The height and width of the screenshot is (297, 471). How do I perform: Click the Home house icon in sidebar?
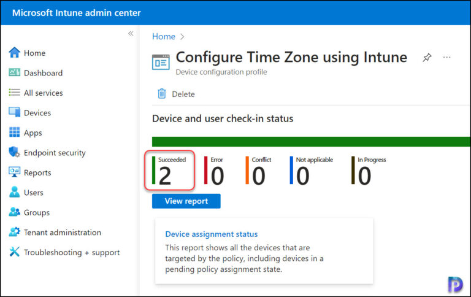point(14,53)
